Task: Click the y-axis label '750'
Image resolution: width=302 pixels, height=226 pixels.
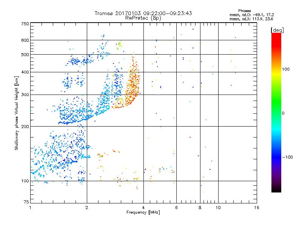Action: click(x=25, y=24)
